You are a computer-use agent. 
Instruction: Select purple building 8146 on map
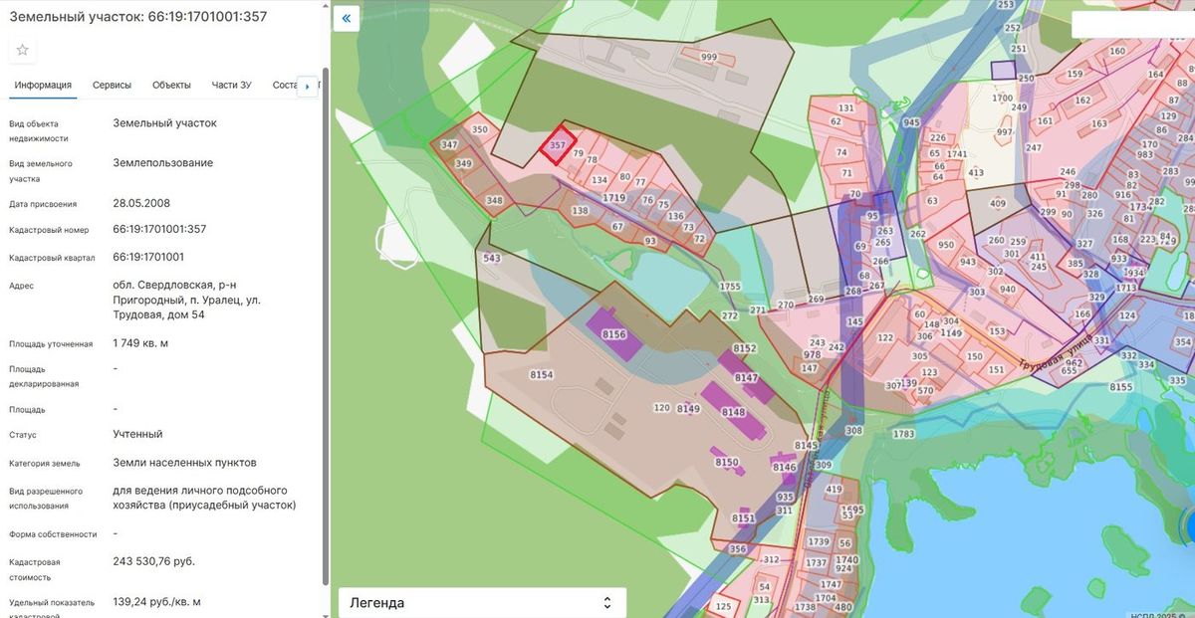[785, 467]
